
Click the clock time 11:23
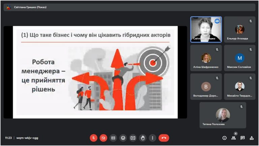pyautogui.click(x=8, y=138)
